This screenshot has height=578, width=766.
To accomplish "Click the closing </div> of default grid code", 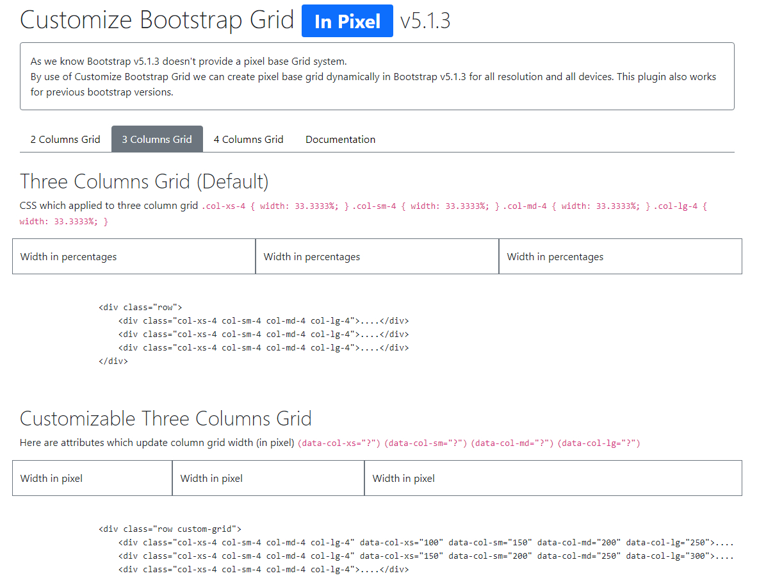I will pyautogui.click(x=113, y=361).
